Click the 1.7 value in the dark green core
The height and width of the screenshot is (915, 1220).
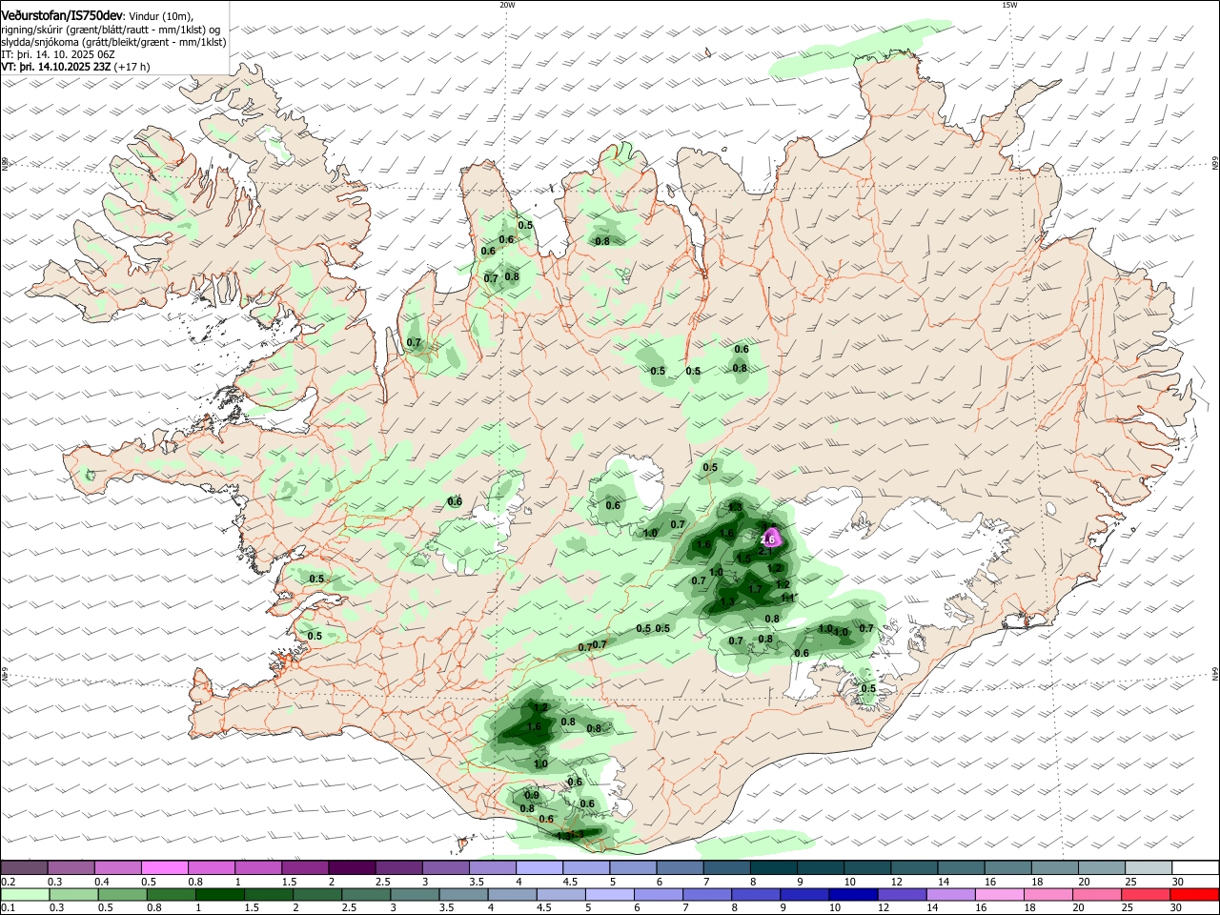(x=755, y=589)
